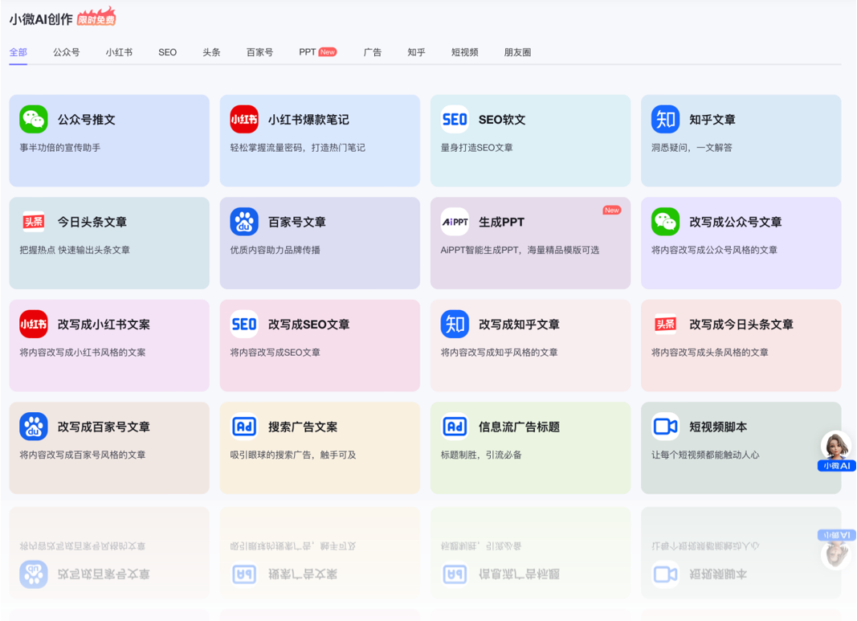Click the Baidu paw icon on 改写成百家号文章 card
The width and height of the screenshot is (857, 621).
click(34, 427)
